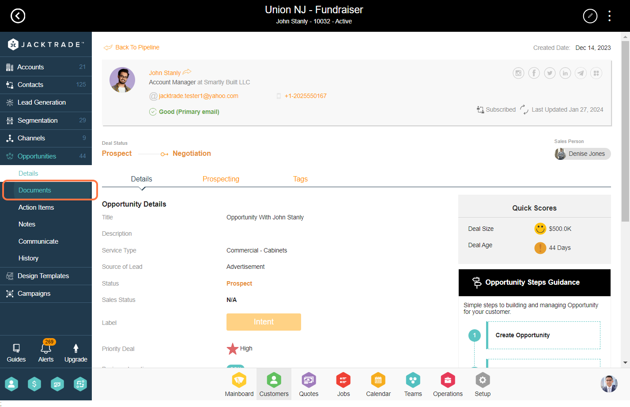Image resolution: width=630 pixels, height=407 pixels.
Task: Click the teal dollar hexagon icon
Action: click(x=34, y=384)
